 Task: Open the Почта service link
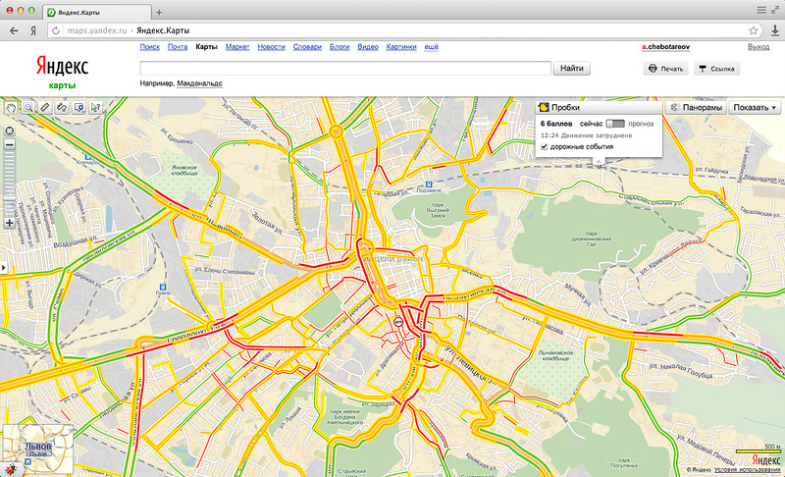[x=178, y=46]
